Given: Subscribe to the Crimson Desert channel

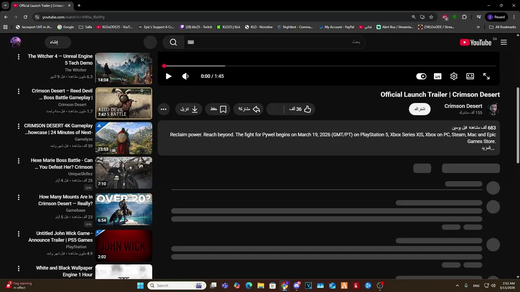Looking at the screenshot, I should 420,109.
